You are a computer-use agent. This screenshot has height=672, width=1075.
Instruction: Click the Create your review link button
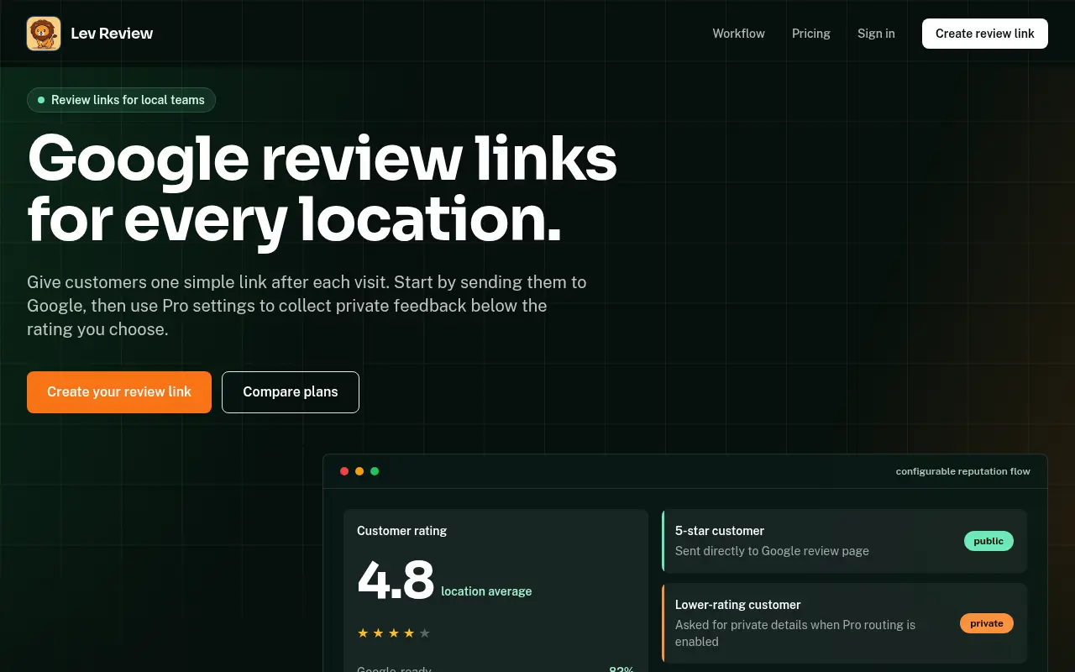pos(119,392)
